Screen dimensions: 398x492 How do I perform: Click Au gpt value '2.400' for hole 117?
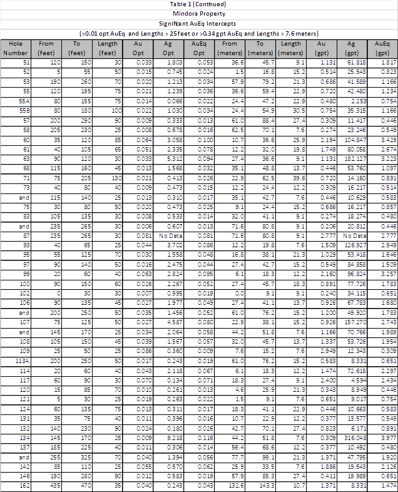328,381
